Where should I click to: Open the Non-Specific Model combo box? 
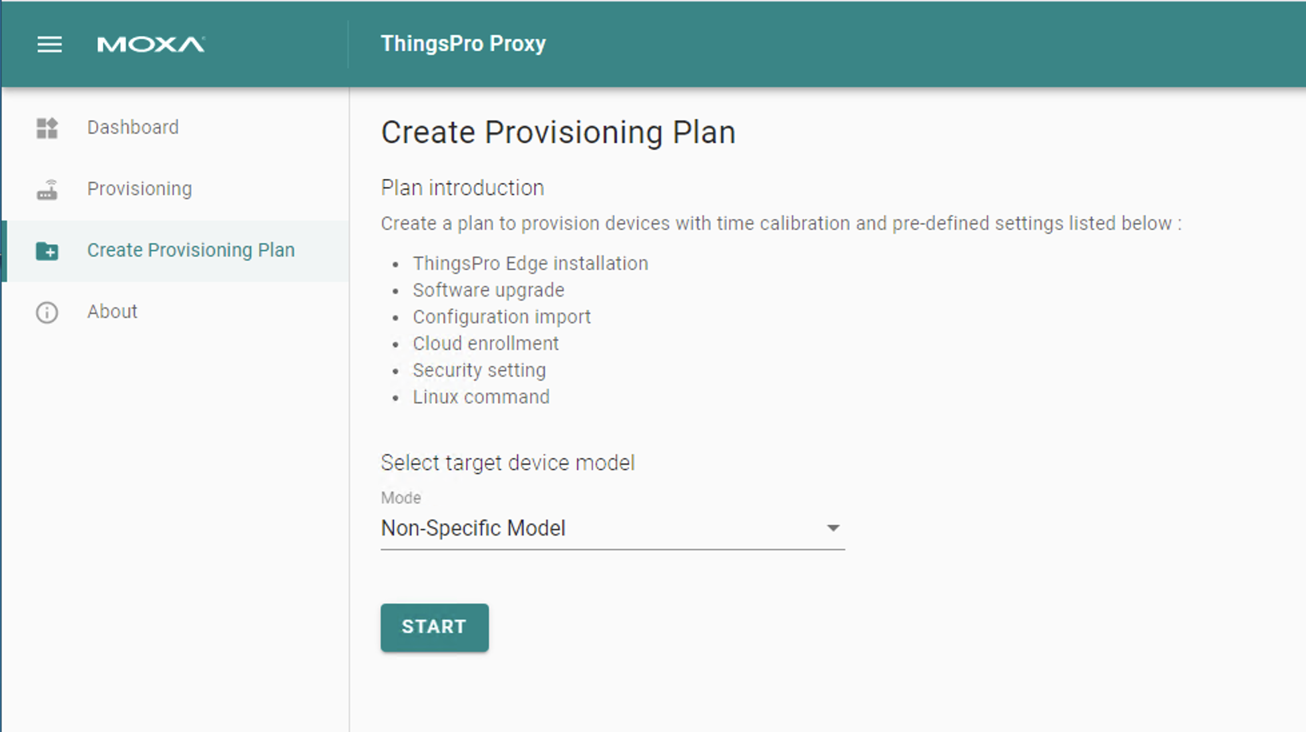coord(612,528)
